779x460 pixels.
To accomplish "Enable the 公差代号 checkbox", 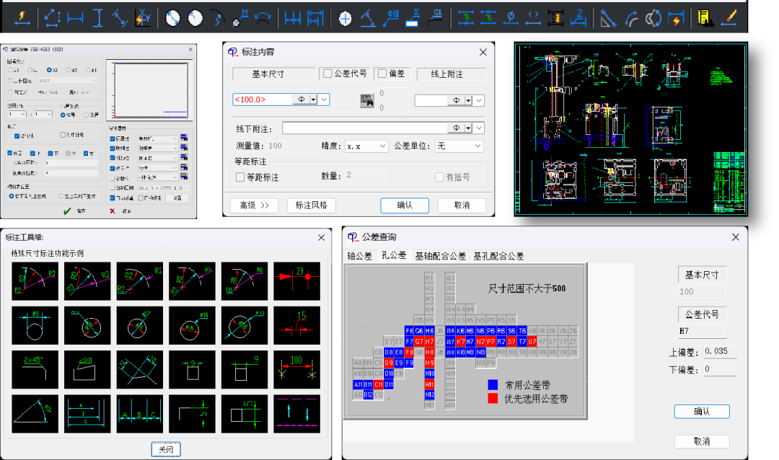I will 327,74.
